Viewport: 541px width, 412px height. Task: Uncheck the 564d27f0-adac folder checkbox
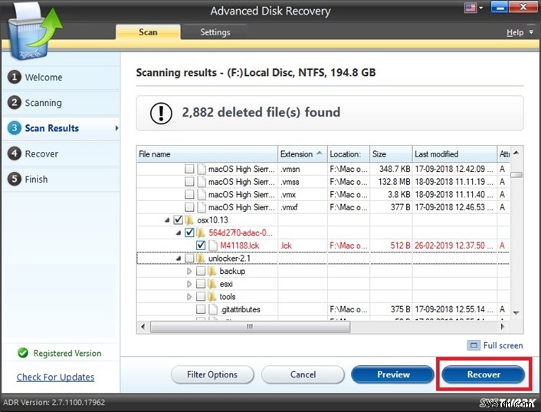pos(189,232)
